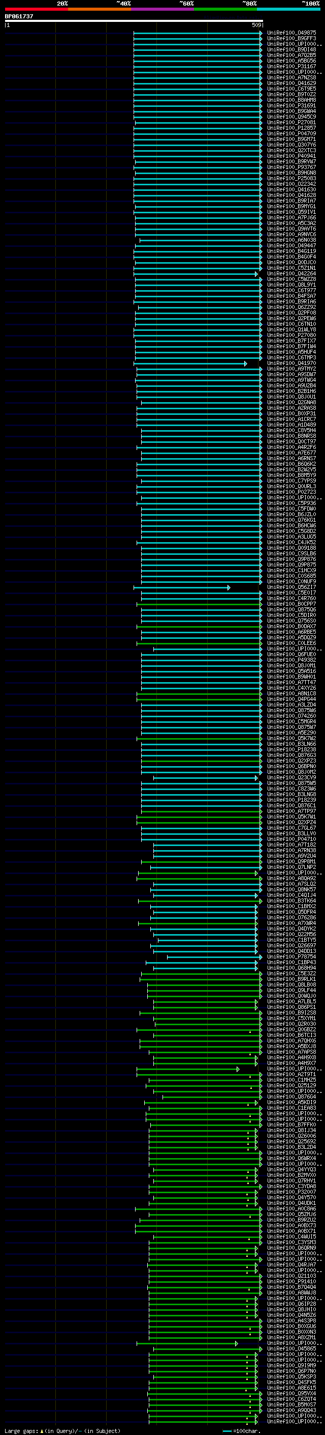Image resolution: width=325 pixels, height=1435 pixels.
Task: Select label UniRef100_A9QQ43
Action: tap(291, 1410)
